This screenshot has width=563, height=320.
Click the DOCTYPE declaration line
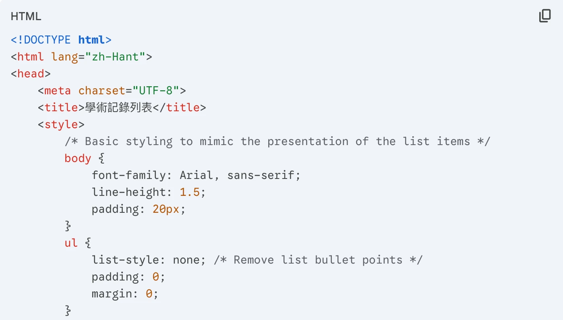pyautogui.click(x=61, y=40)
